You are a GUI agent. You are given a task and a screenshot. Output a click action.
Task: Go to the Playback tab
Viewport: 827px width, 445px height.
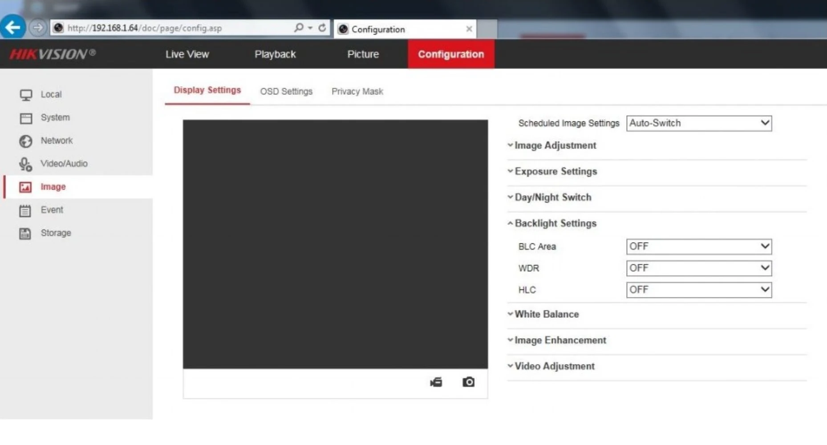pos(275,54)
